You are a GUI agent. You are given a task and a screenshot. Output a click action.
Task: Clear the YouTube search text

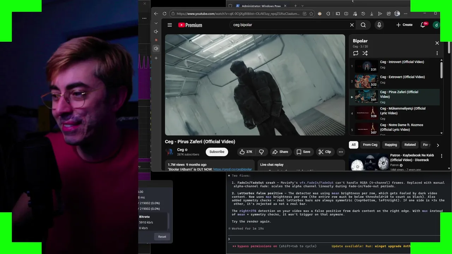pyautogui.click(x=352, y=25)
